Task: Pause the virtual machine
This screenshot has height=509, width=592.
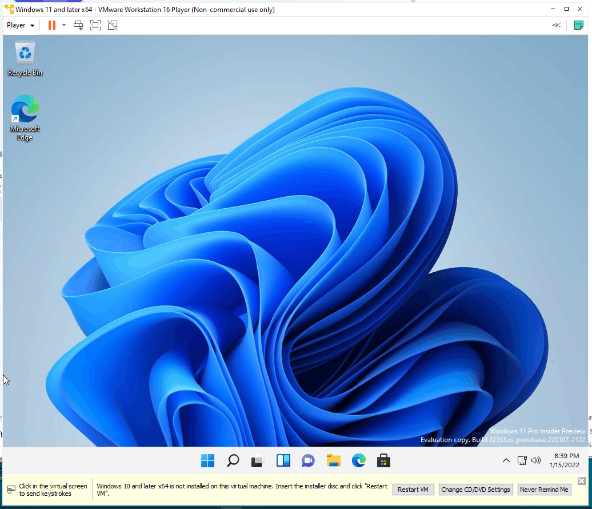Action: [x=52, y=25]
